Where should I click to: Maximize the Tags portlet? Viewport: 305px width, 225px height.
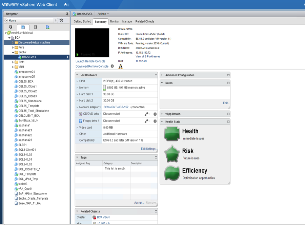(156, 157)
